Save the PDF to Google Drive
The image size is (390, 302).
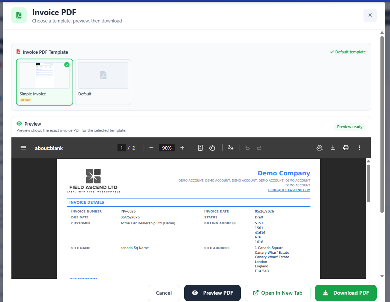(x=320, y=148)
